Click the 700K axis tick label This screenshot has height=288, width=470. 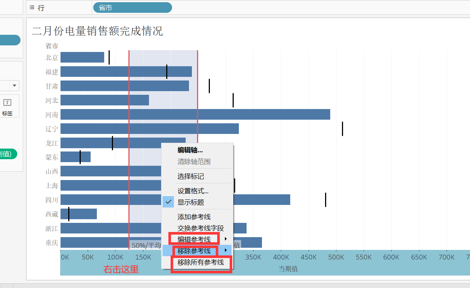[x=447, y=257]
